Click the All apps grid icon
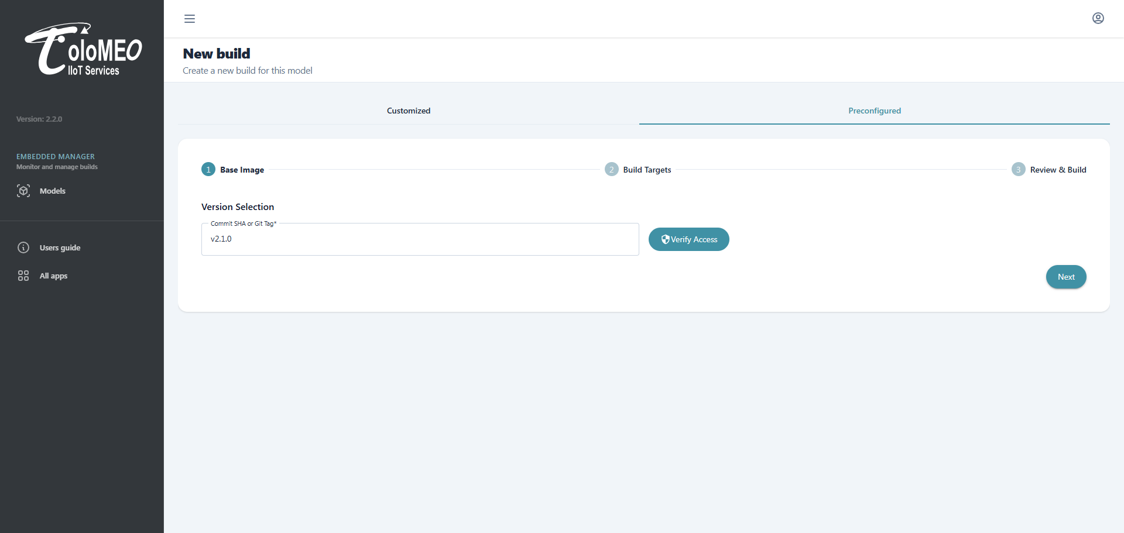The image size is (1124, 533). [23, 276]
